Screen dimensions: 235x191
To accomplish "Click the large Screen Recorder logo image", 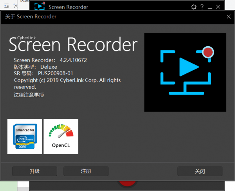I will 185,72.
